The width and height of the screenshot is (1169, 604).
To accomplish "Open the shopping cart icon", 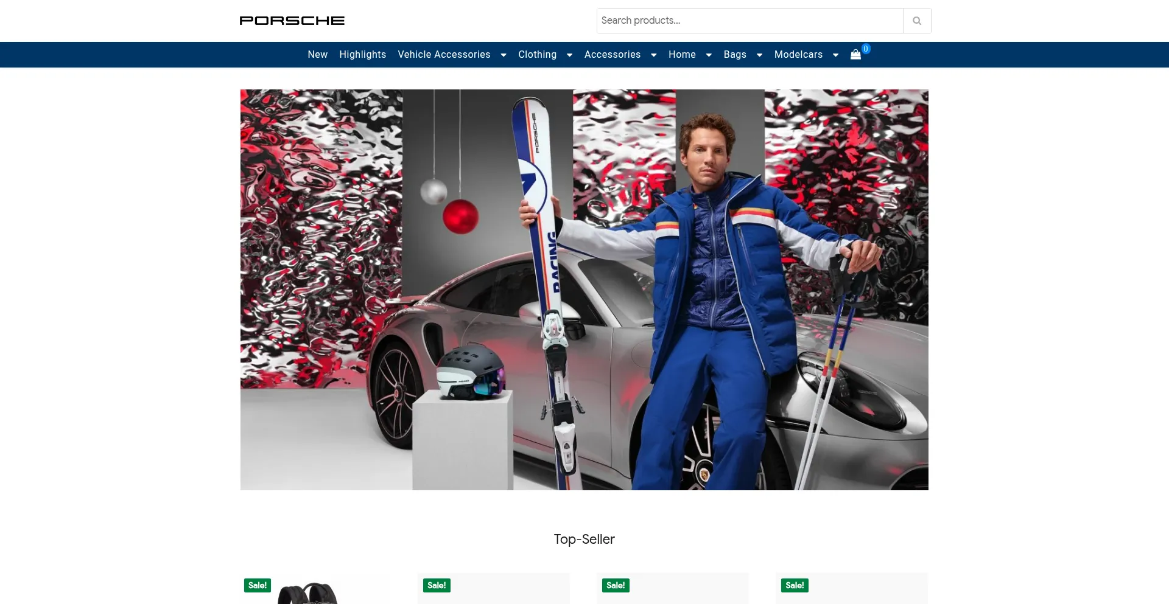I will click(855, 55).
